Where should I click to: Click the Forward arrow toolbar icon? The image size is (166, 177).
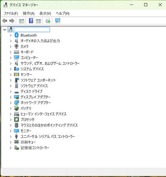coord(12,21)
